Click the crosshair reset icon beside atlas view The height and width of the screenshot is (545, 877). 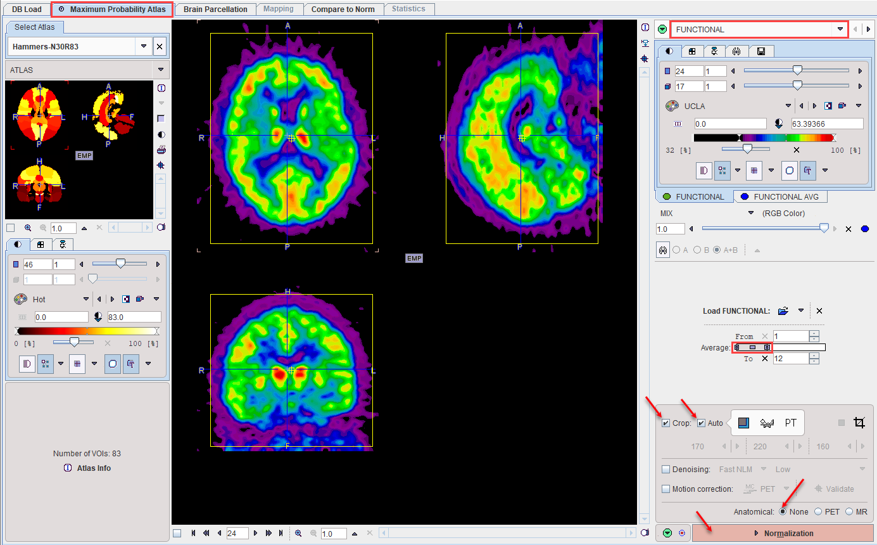(161, 165)
